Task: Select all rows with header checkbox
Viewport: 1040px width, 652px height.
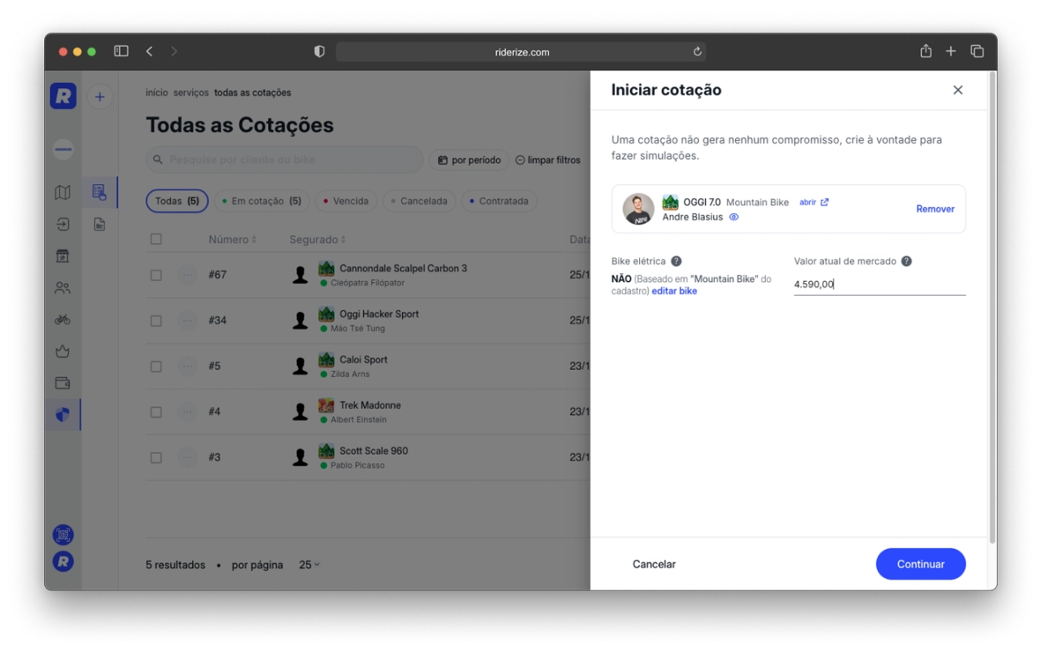Action: pyautogui.click(x=156, y=240)
